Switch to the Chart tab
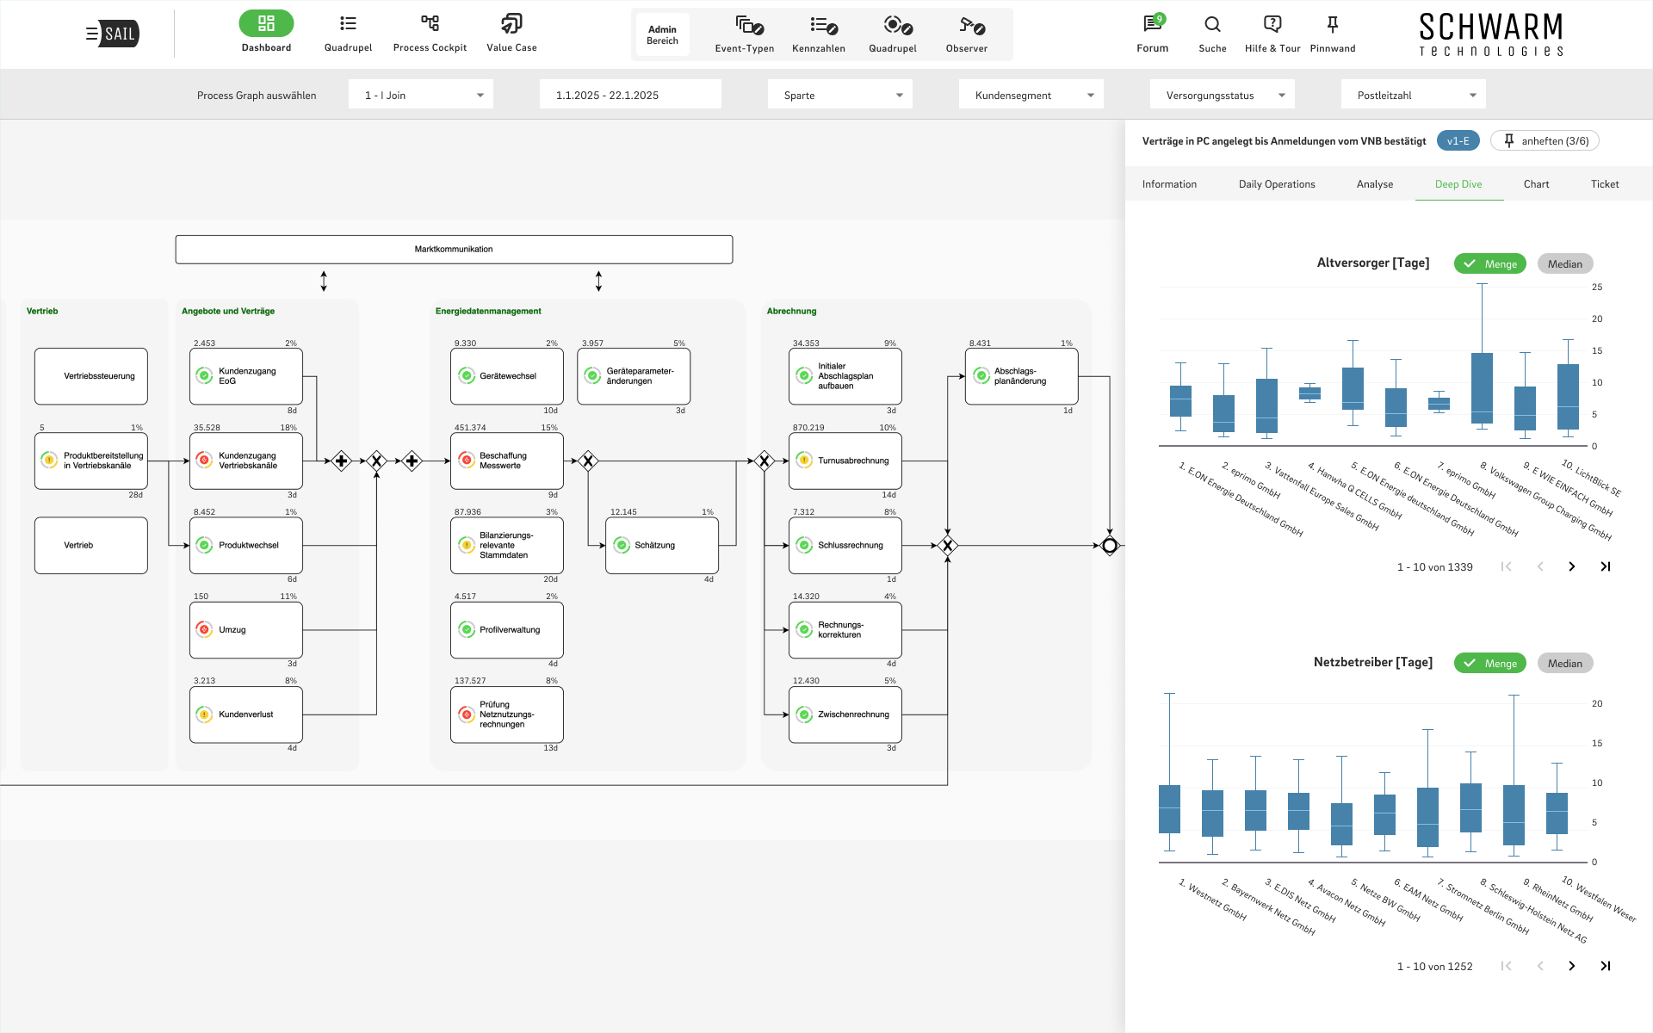 pos(1535,184)
